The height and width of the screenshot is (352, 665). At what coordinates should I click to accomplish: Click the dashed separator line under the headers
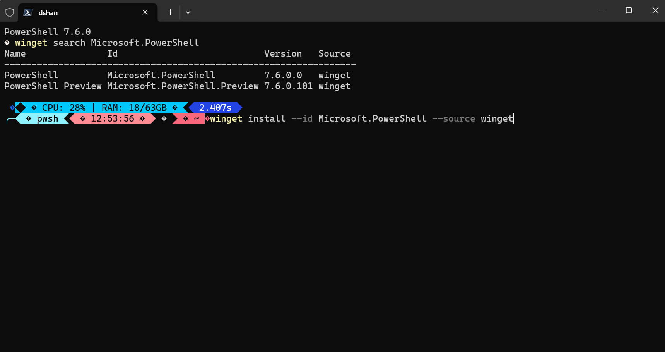tap(179, 64)
